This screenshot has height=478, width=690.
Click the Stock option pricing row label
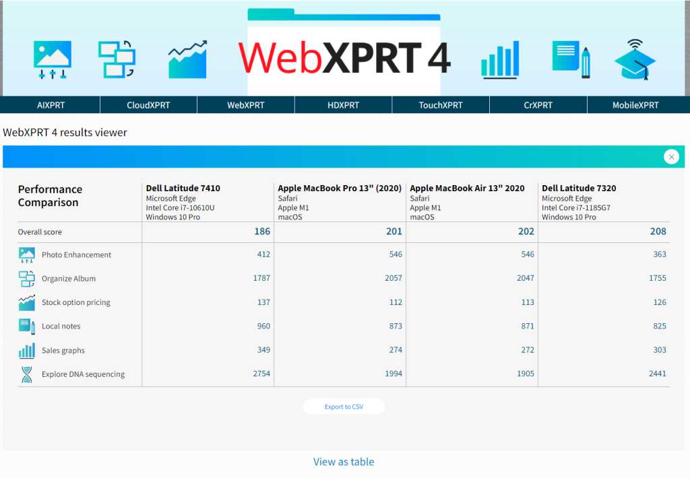[x=76, y=302]
